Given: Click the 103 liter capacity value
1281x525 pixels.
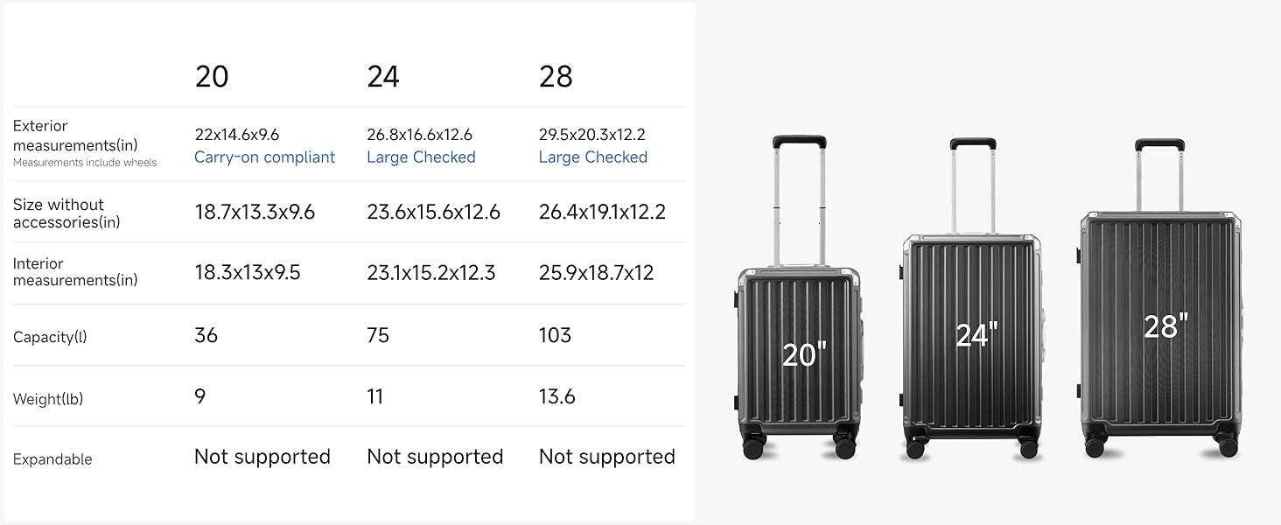Looking at the screenshot, I should tap(555, 335).
